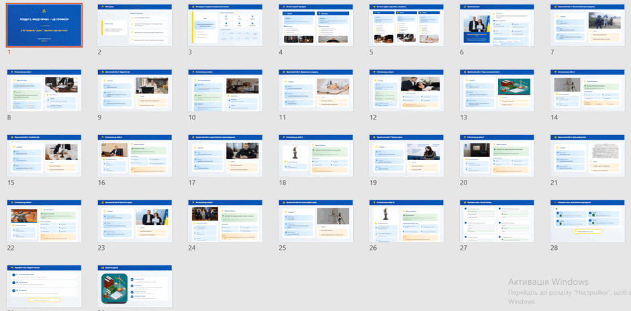Select slide 12 thumbnail
Screen dimensions: 631x311
pyautogui.click(x=406, y=91)
